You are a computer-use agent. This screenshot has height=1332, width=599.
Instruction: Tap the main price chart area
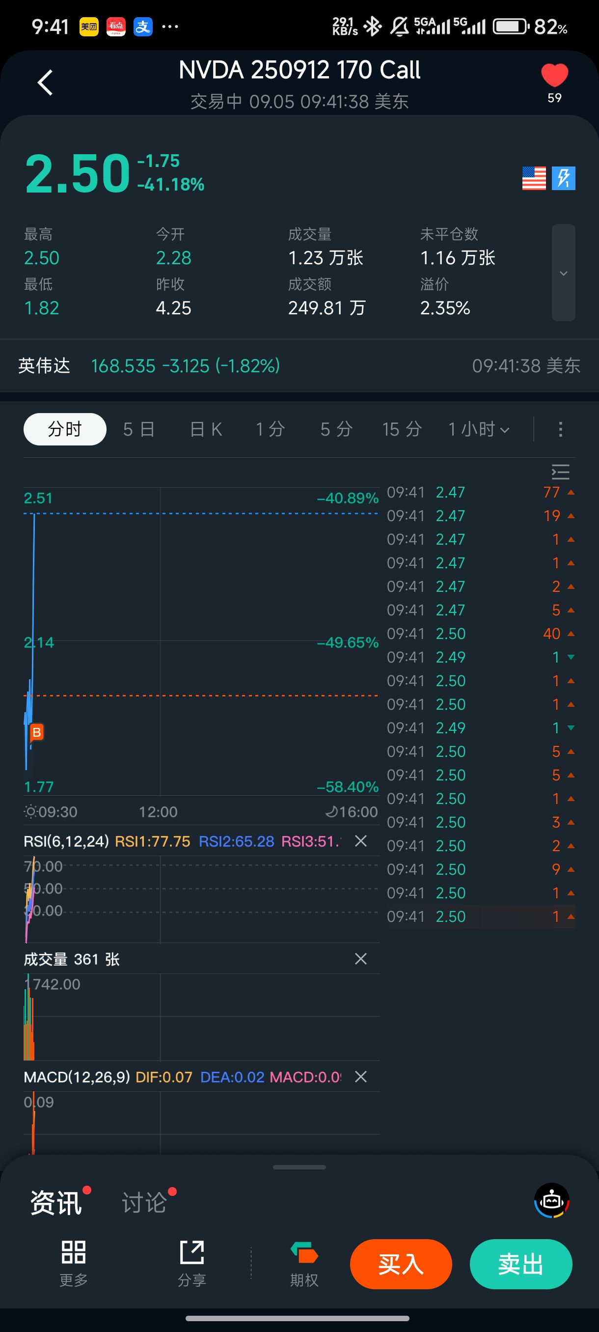tap(202, 641)
